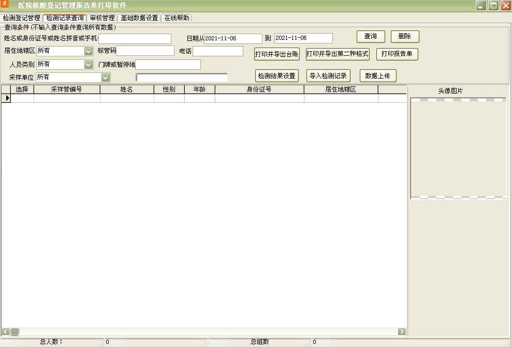Click the 采样管编号 column header
Image resolution: width=512 pixels, height=348 pixels.
(67, 89)
